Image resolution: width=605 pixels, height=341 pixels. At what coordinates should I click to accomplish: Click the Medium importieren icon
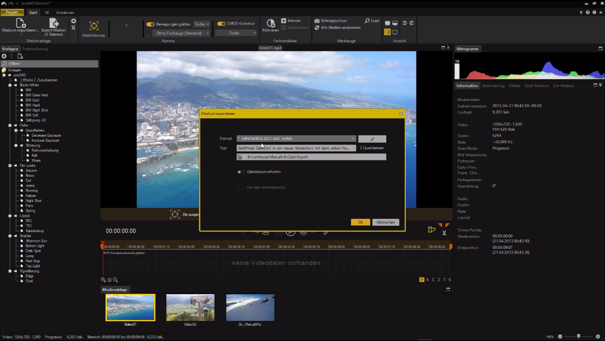20,23
